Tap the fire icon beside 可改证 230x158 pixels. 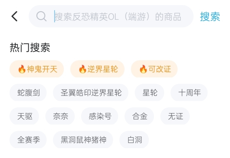click(143, 69)
